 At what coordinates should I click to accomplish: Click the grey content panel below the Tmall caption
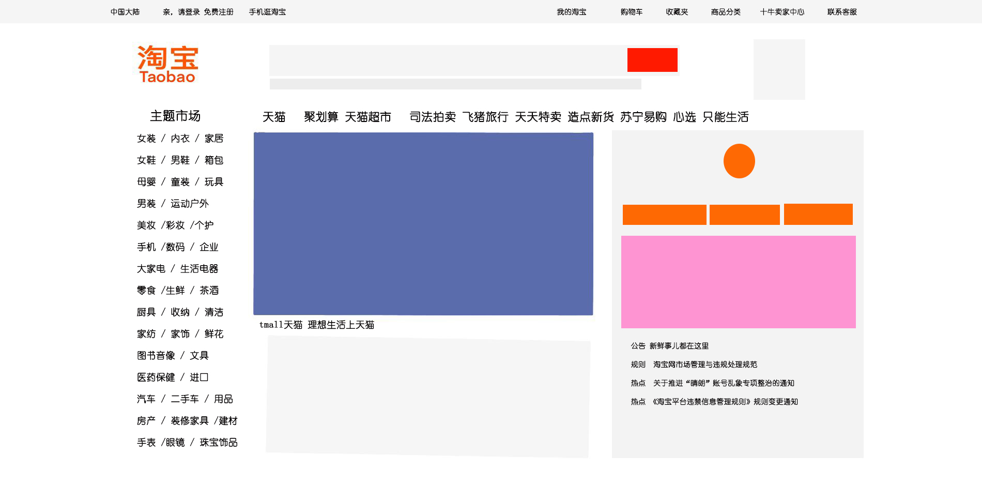428,397
